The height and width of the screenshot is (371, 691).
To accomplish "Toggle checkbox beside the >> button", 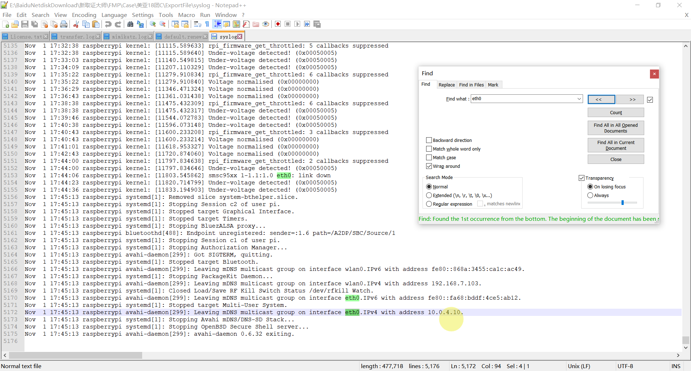I will click(650, 100).
